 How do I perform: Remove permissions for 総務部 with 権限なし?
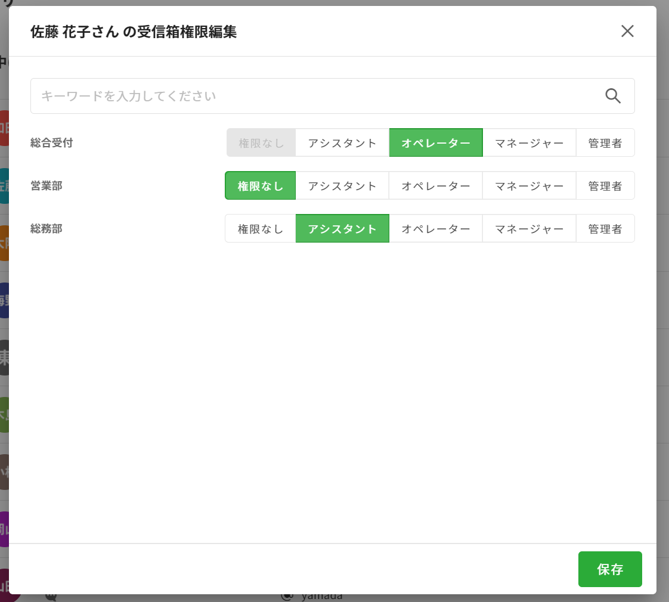[261, 229]
